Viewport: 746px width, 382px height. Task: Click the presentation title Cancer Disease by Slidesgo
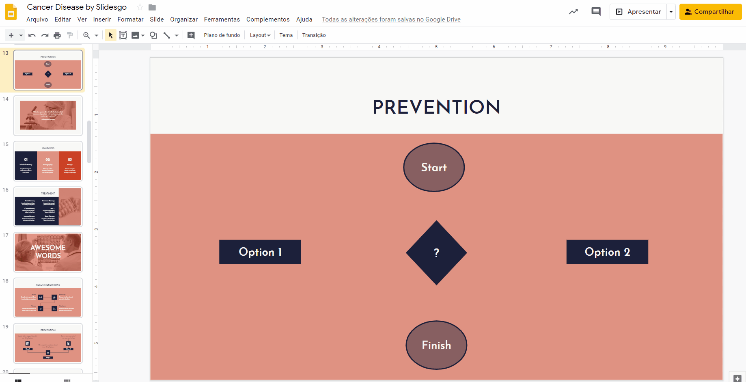(x=77, y=7)
